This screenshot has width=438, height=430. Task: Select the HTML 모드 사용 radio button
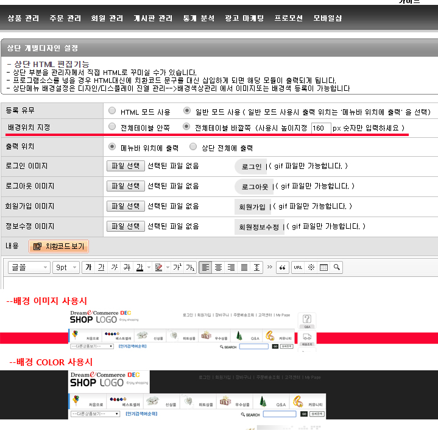[111, 112]
